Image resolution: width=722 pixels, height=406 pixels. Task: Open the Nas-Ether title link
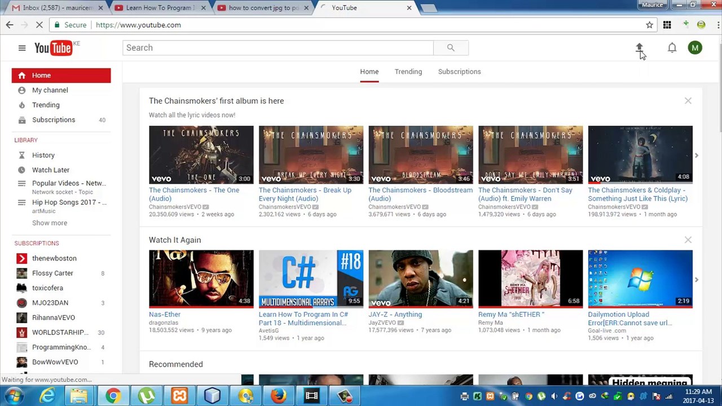165,315
